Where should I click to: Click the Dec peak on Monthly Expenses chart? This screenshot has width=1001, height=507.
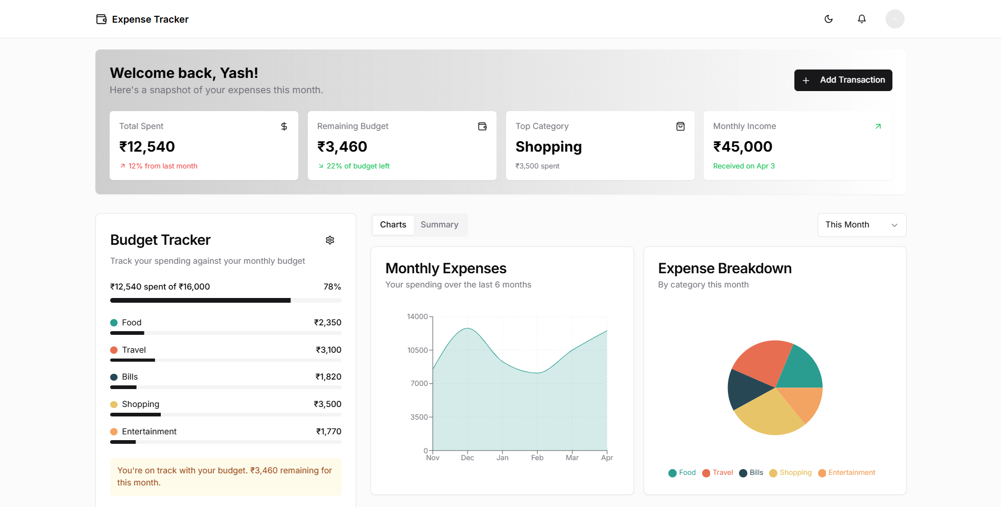click(x=468, y=329)
